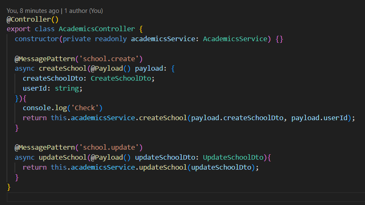365x205 pixels.
Task: Click academicsService in the createSchool return line
Action: point(103,118)
